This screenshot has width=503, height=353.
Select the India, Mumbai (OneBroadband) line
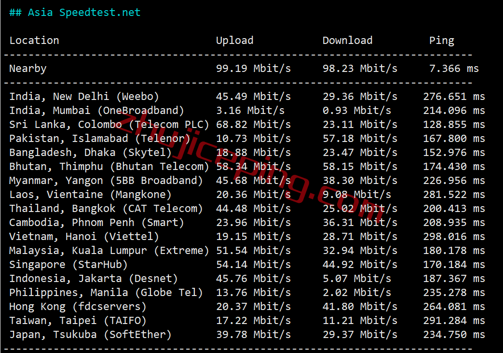[x=247, y=111]
